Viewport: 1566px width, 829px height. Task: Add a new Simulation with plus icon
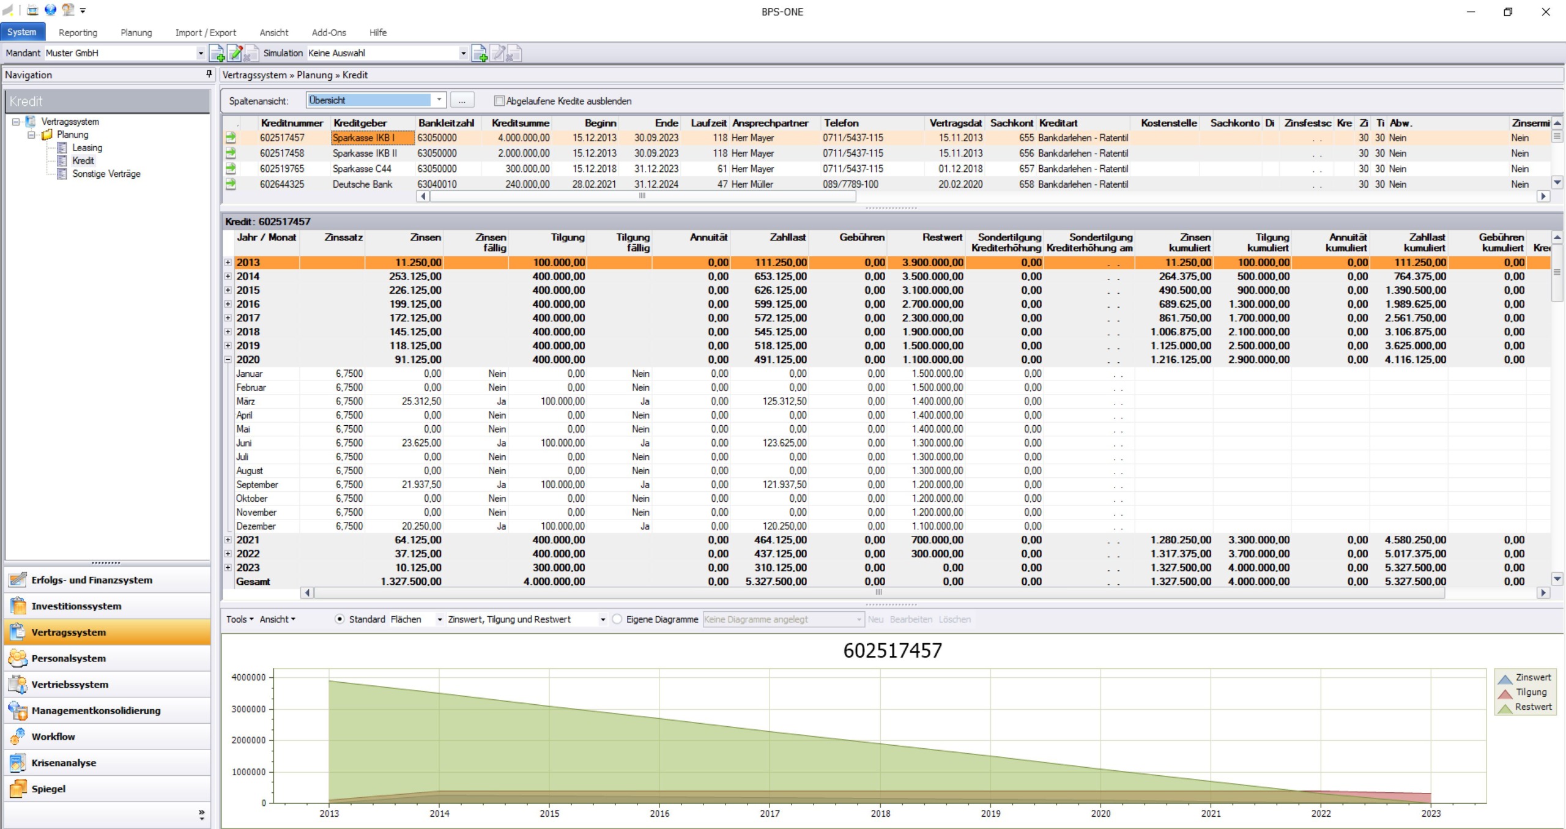click(480, 54)
